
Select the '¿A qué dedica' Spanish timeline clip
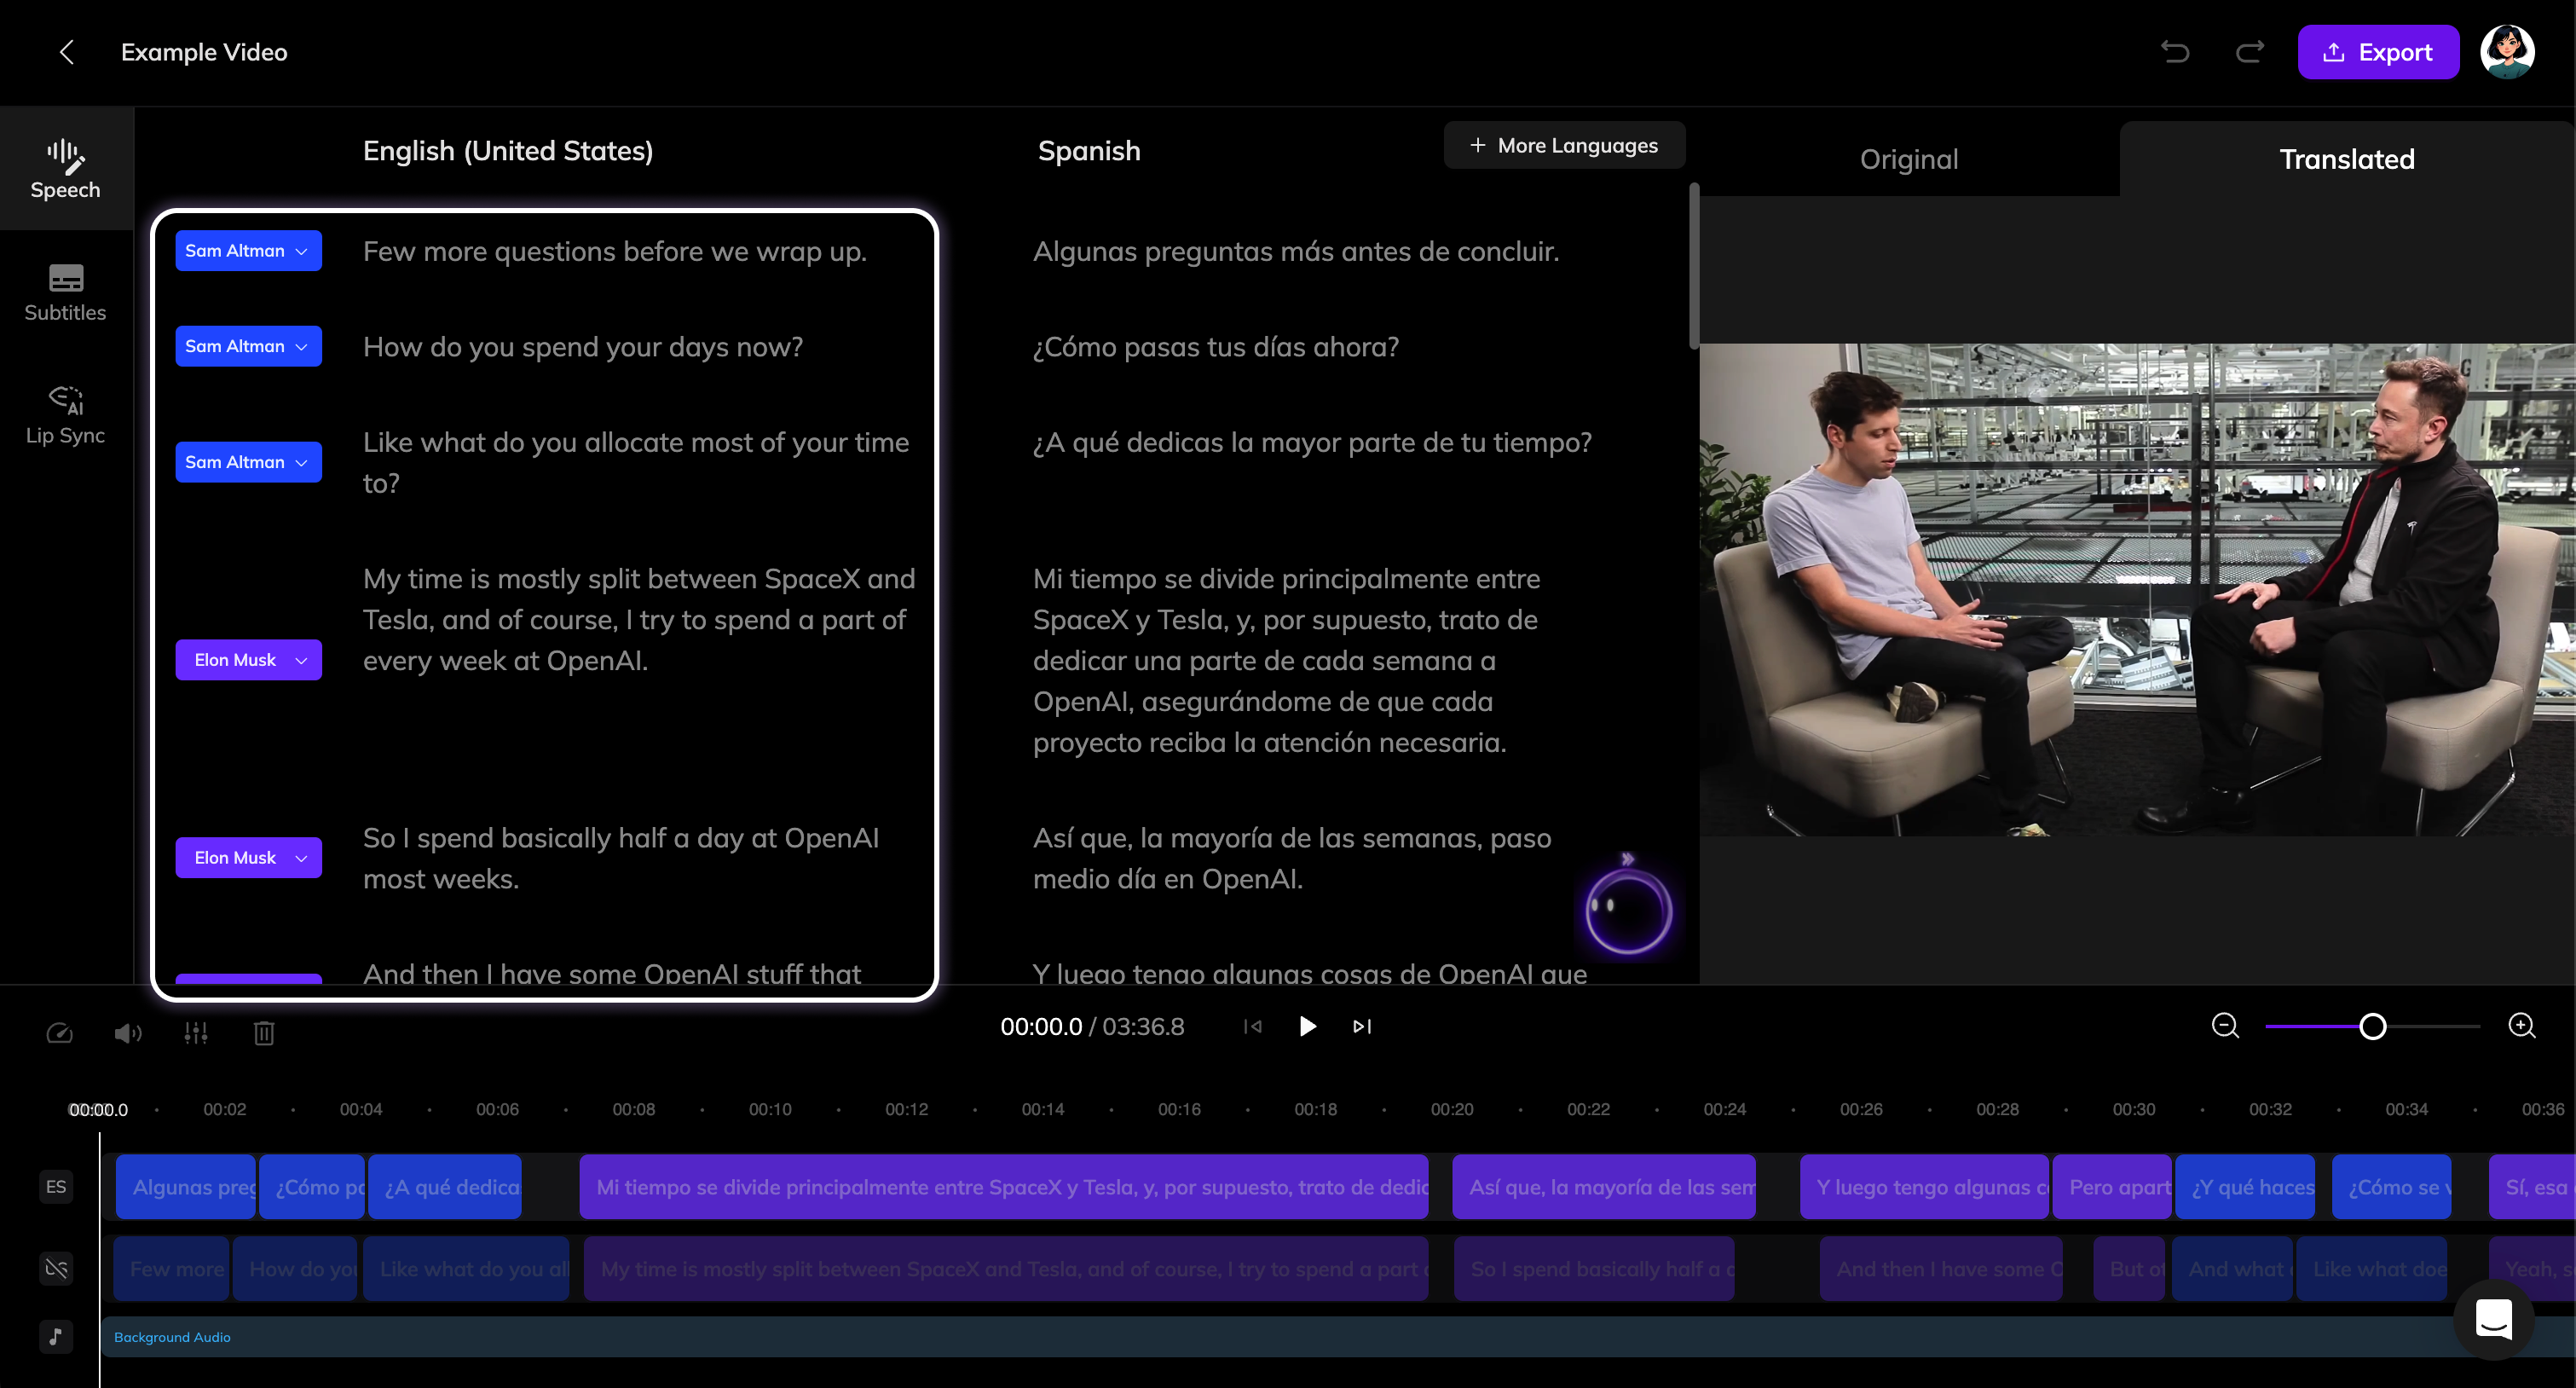point(445,1187)
